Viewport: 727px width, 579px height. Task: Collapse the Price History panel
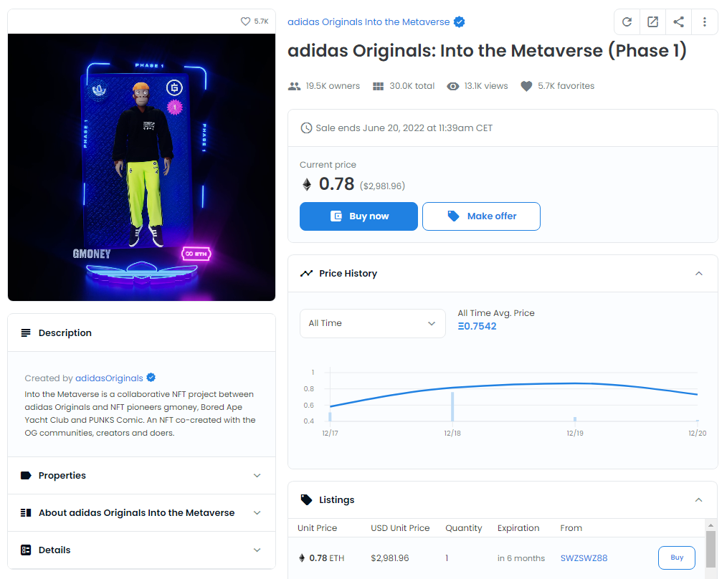coord(699,273)
